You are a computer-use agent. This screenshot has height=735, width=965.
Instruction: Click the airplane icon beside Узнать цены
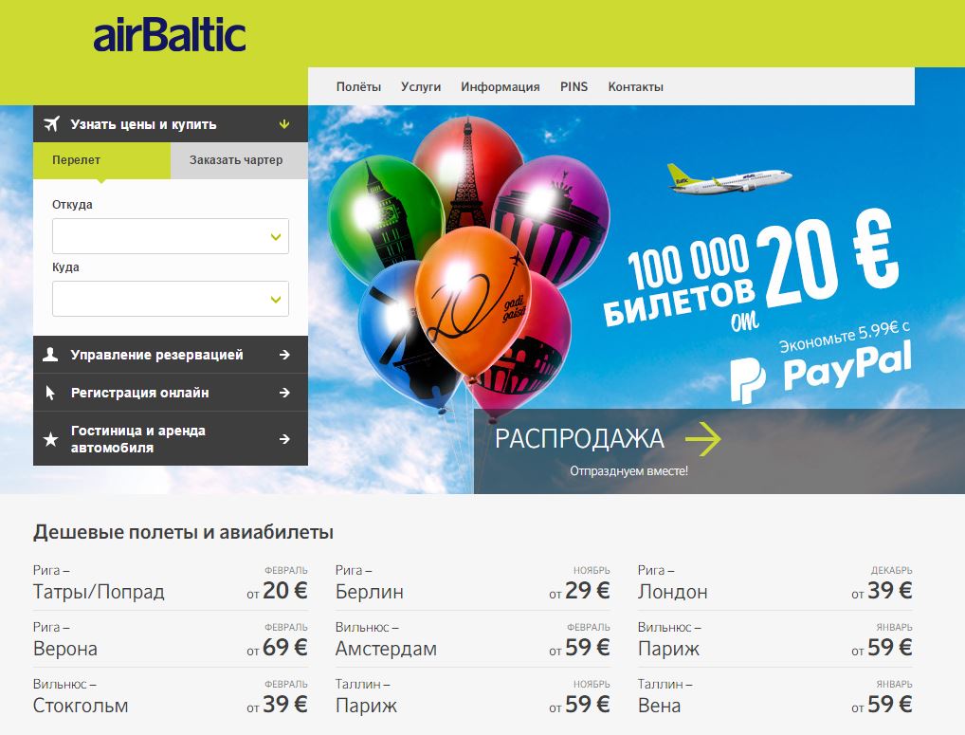(52, 123)
